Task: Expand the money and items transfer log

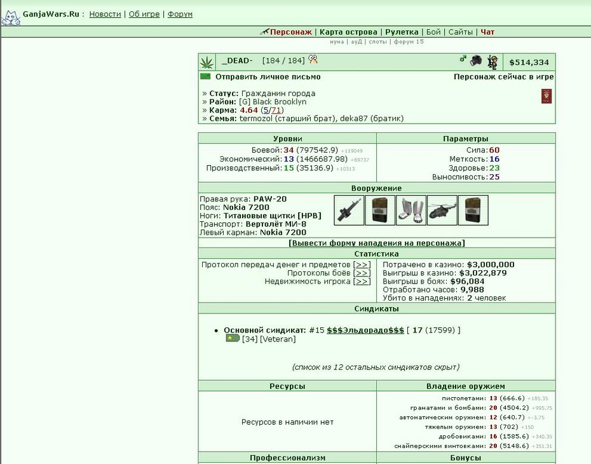Action: [362, 264]
